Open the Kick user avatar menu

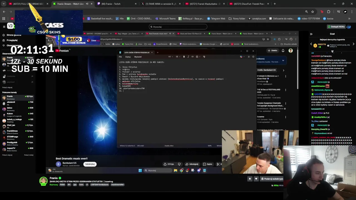click(349, 27)
